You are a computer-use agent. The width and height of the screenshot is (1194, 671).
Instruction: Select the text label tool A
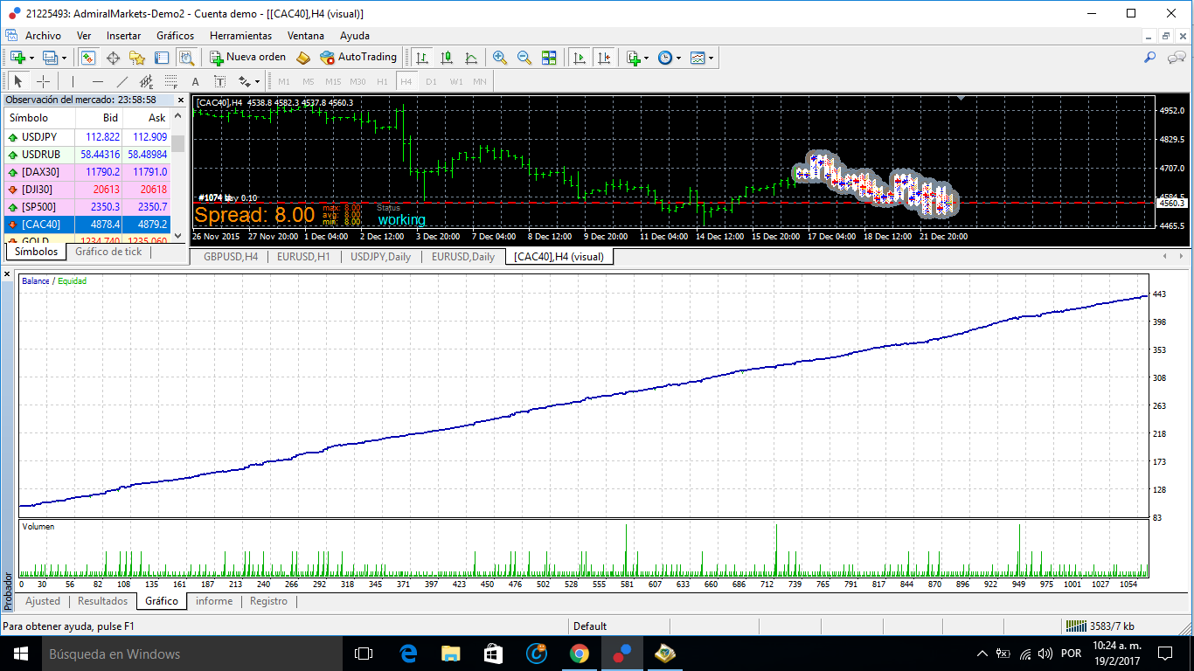[196, 81]
